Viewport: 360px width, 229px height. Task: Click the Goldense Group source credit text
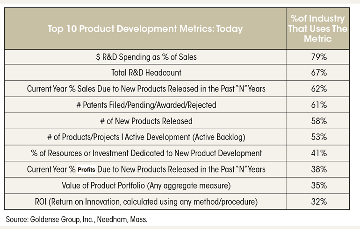(x=77, y=219)
